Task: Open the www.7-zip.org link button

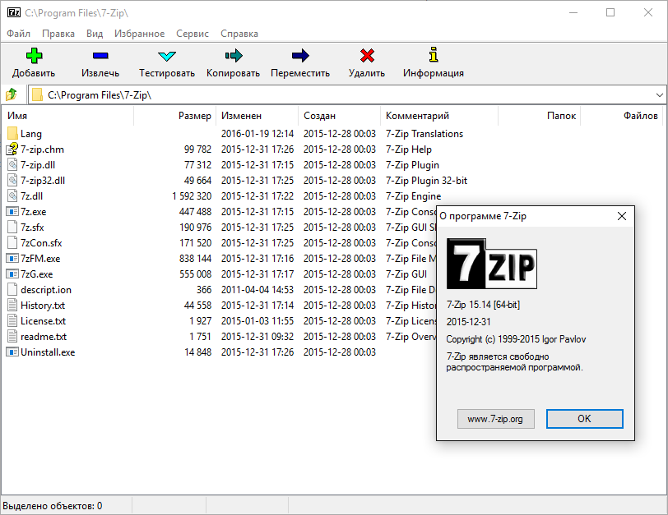Action: point(495,419)
